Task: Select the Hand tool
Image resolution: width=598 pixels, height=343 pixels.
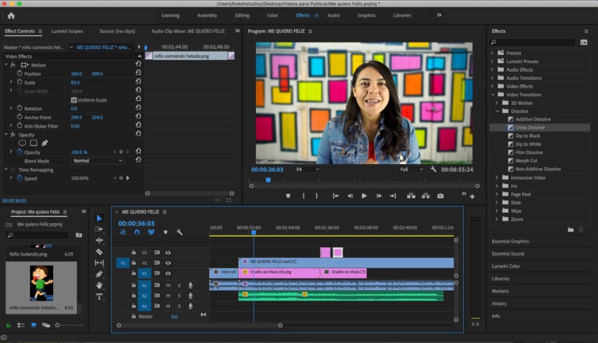Action: click(x=99, y=285)
